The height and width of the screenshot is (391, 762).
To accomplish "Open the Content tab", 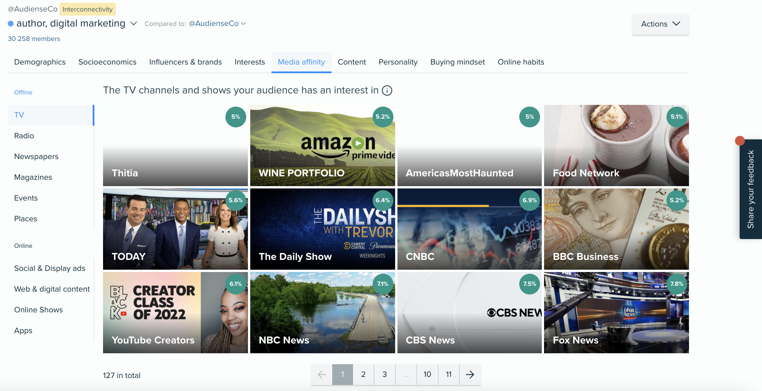I will [x=352, y=62].
